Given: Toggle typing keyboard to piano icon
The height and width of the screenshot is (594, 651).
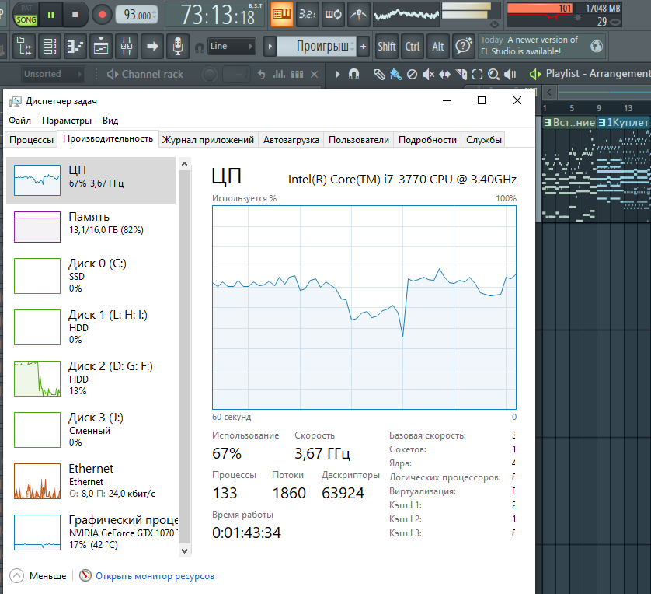Looking at the screenshot, I should 282,15.
